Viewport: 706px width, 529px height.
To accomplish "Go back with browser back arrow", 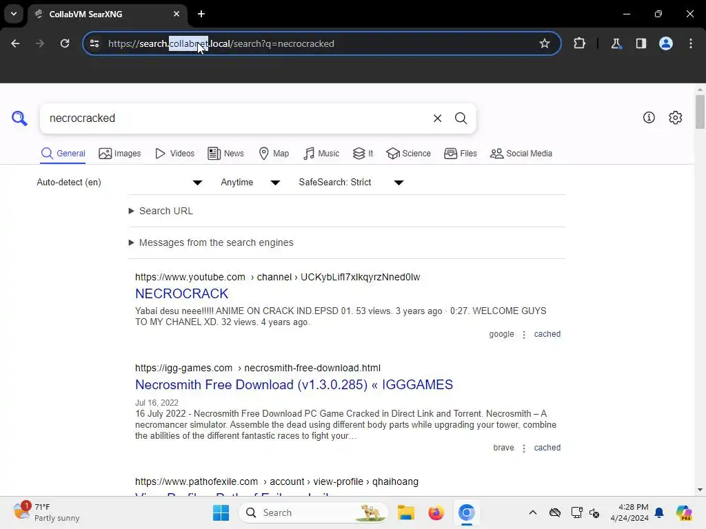I will [15, 43].
